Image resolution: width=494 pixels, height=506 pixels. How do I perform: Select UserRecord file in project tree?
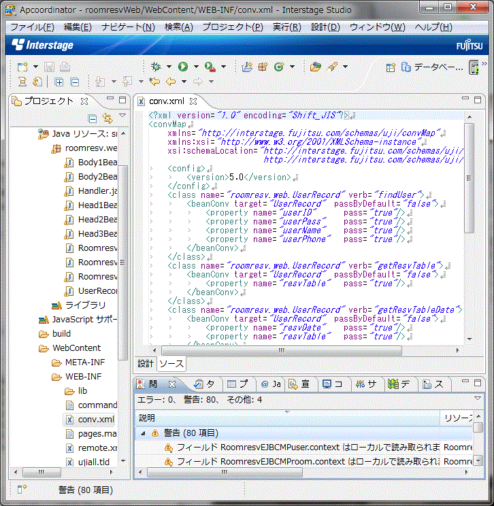91,291
